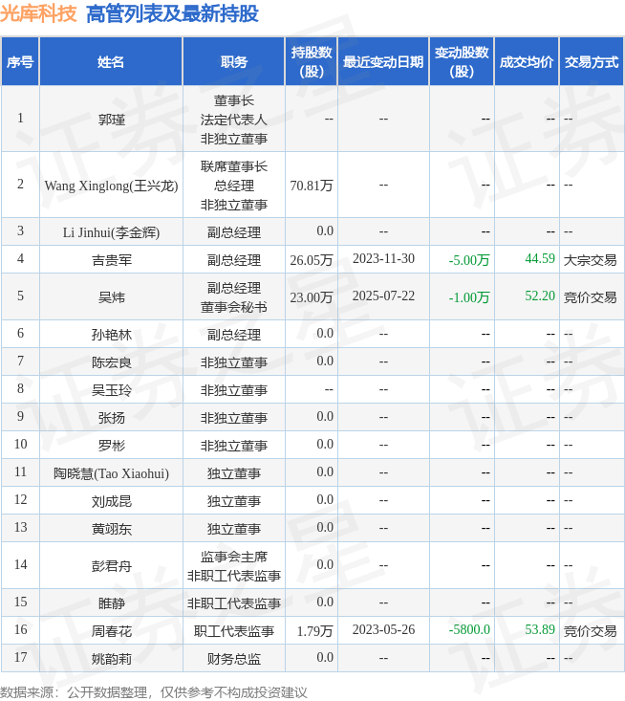Click the -5800.0 change value
625x701 pixels.
tap(469, 629)
